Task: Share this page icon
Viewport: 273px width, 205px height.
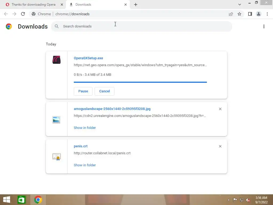Action: [x=231, y=14]
